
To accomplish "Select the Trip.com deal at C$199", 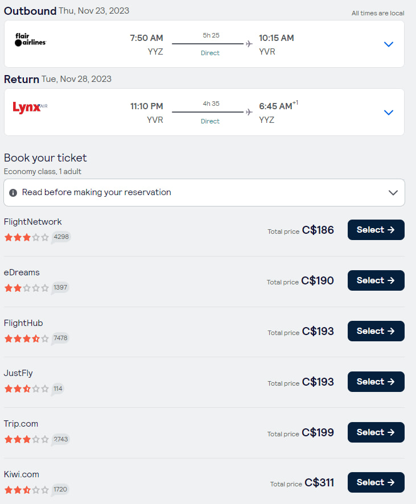I will tap(376, 432).
